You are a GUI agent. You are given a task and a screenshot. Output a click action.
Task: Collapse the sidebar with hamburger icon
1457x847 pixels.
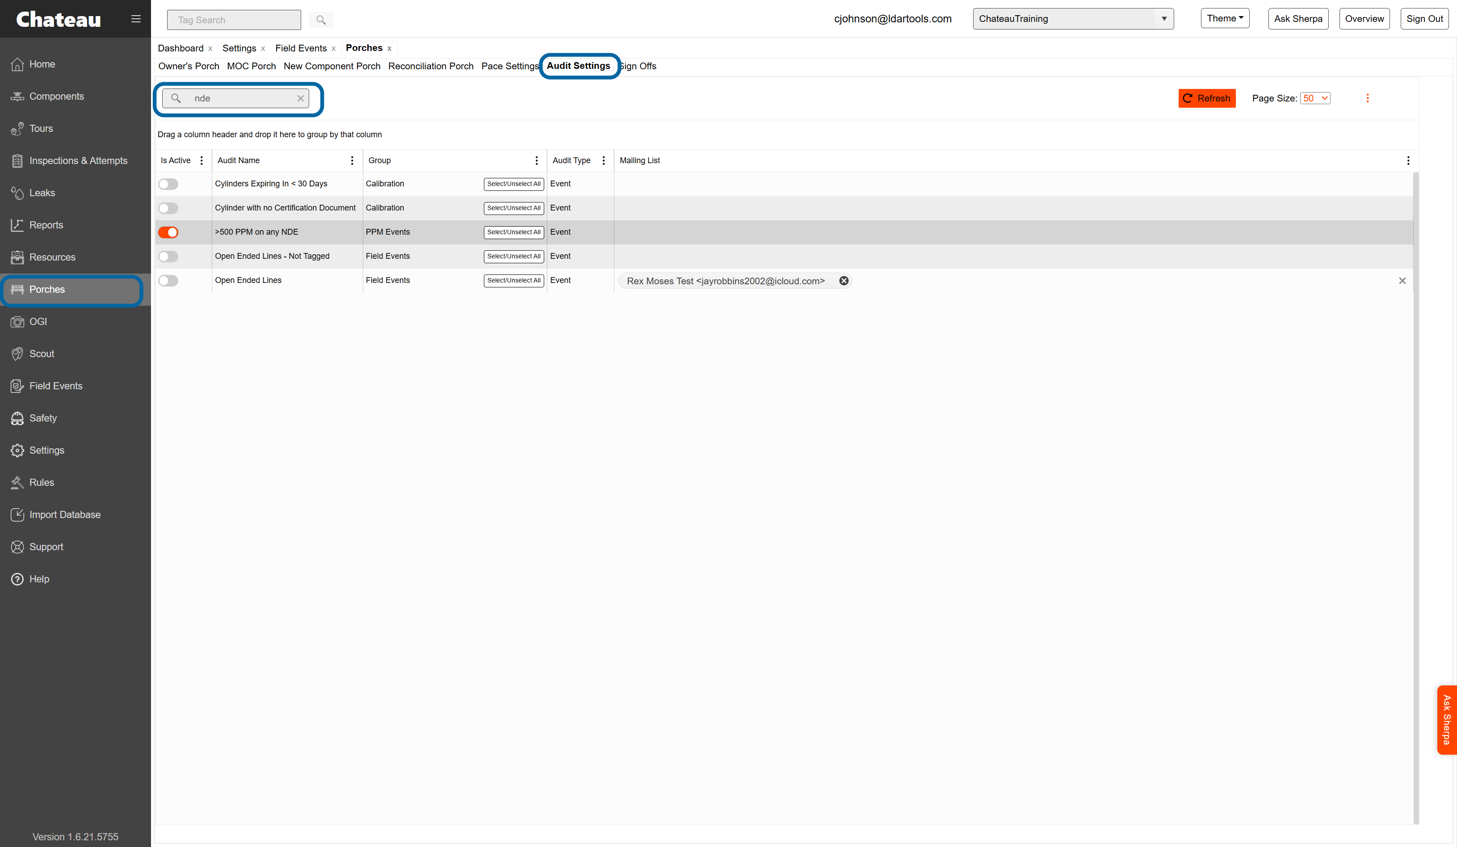click(x=136, y=19)
